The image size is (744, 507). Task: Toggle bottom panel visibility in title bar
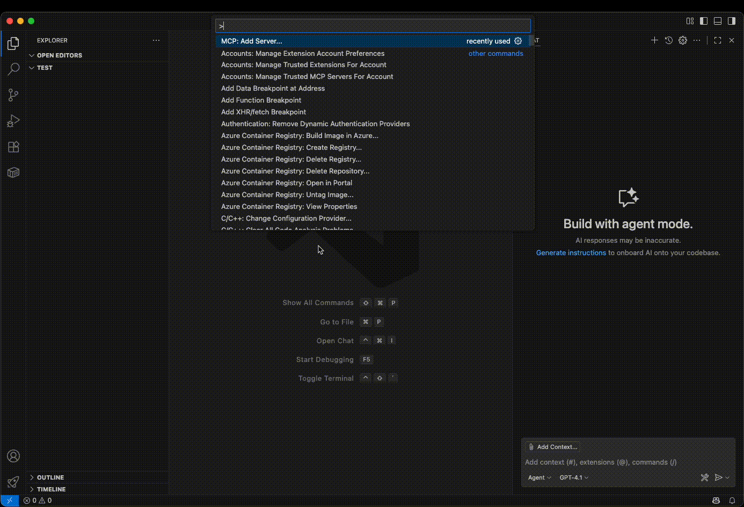(718, 21)
